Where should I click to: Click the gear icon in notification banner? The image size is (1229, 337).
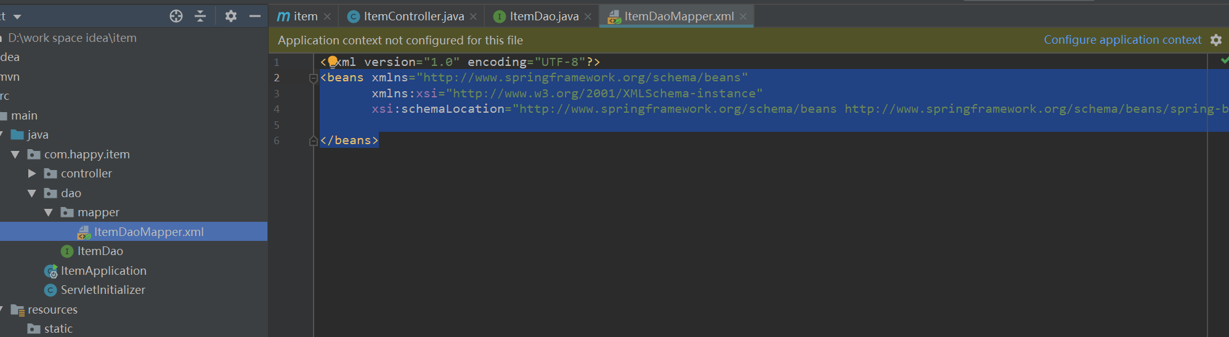pyautogui.click(x=1216, y=40)
